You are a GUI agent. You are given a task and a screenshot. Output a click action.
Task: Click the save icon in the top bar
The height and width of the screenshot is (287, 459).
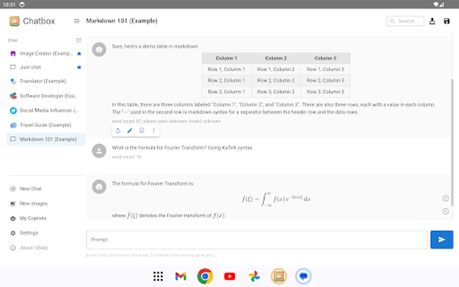pyautogui.click(x=447, y=21)
